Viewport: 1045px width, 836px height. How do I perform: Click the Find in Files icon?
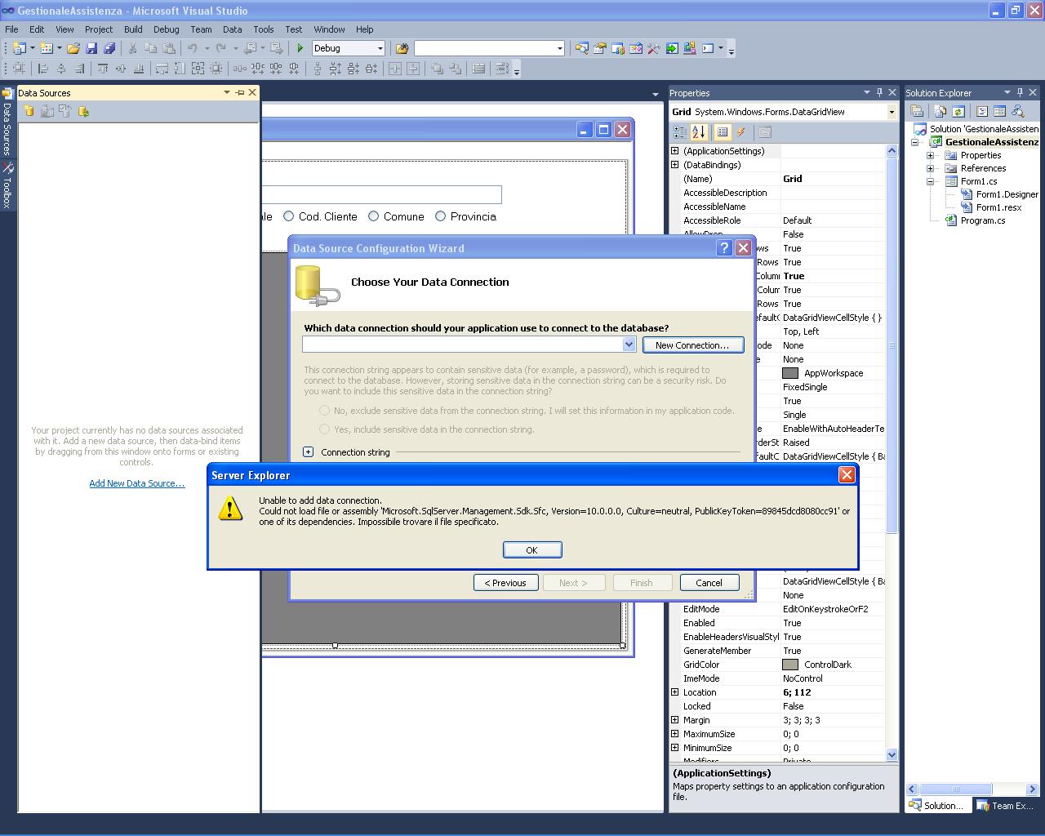click(402, 48)
